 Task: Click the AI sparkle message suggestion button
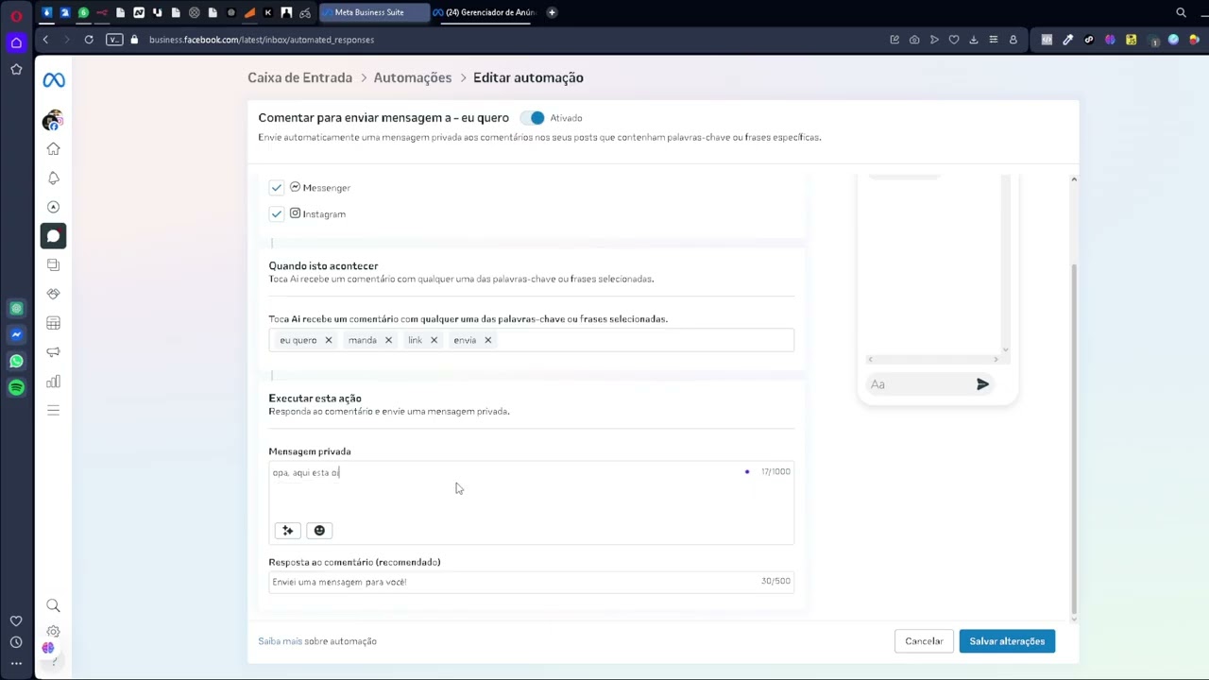[288, 531]
